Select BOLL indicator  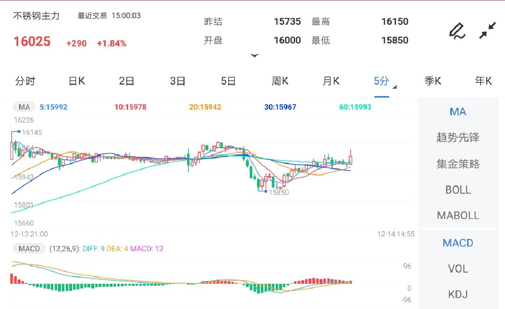458,190
